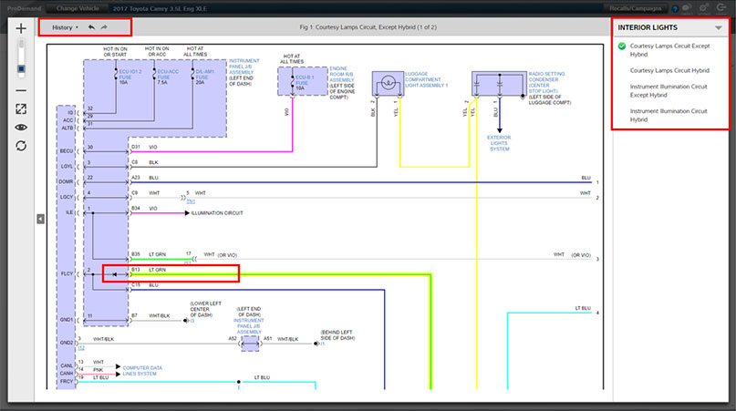This screenshot has height=411, width=736.
Task: Click the Engine Room R/B Assembly label
Action: 341,74
